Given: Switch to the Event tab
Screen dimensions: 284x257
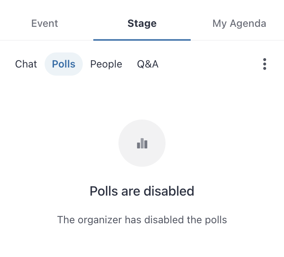Looking at the screenshot, I should point(45,24).
